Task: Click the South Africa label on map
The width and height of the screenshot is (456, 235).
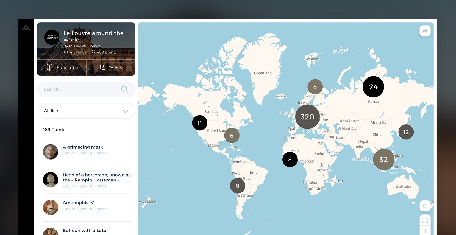Action: coord(315,189)
